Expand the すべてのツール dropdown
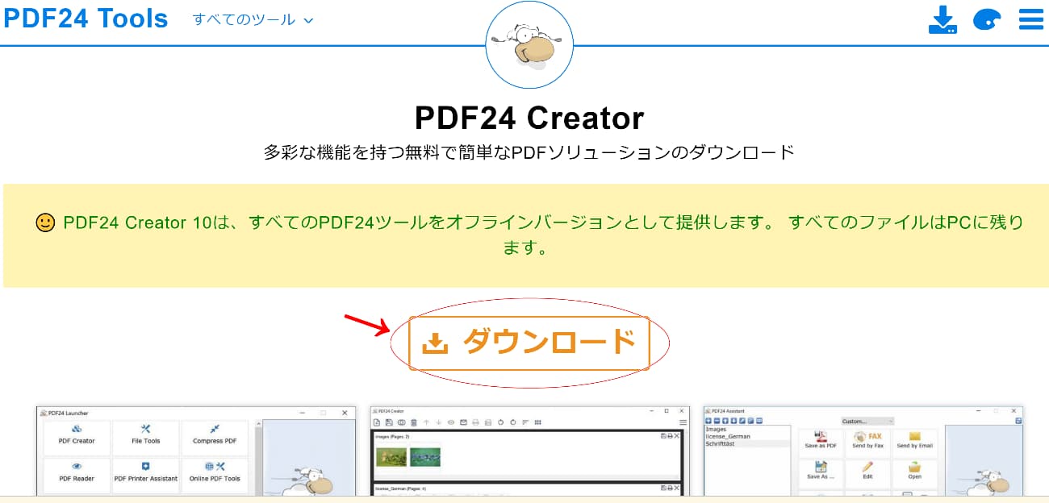This screenshot has height=503, width=1049. point(253,19)
